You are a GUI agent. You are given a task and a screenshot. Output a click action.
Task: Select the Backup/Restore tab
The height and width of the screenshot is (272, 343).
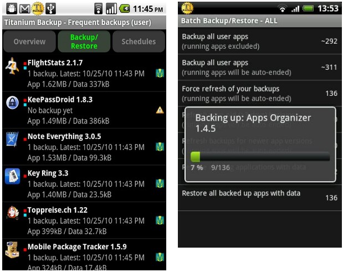[x=84, y=42]
